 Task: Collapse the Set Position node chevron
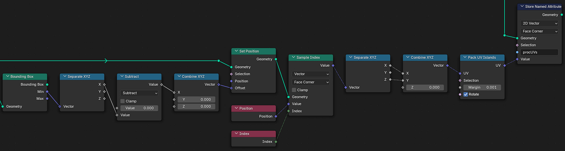click(236, 51)
